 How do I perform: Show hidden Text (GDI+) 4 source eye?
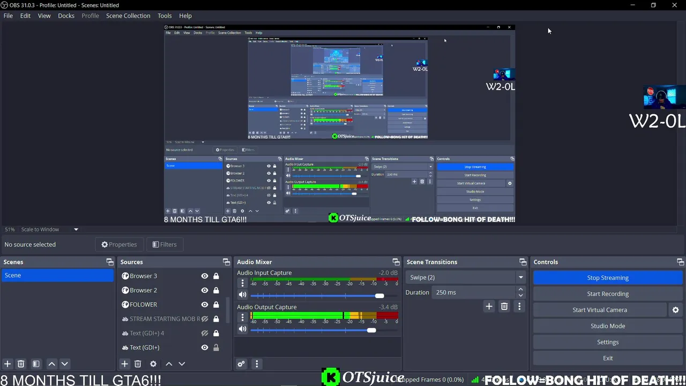205,333
